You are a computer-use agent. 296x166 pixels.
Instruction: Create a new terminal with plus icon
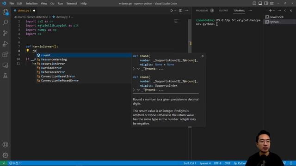click(270, 11)
